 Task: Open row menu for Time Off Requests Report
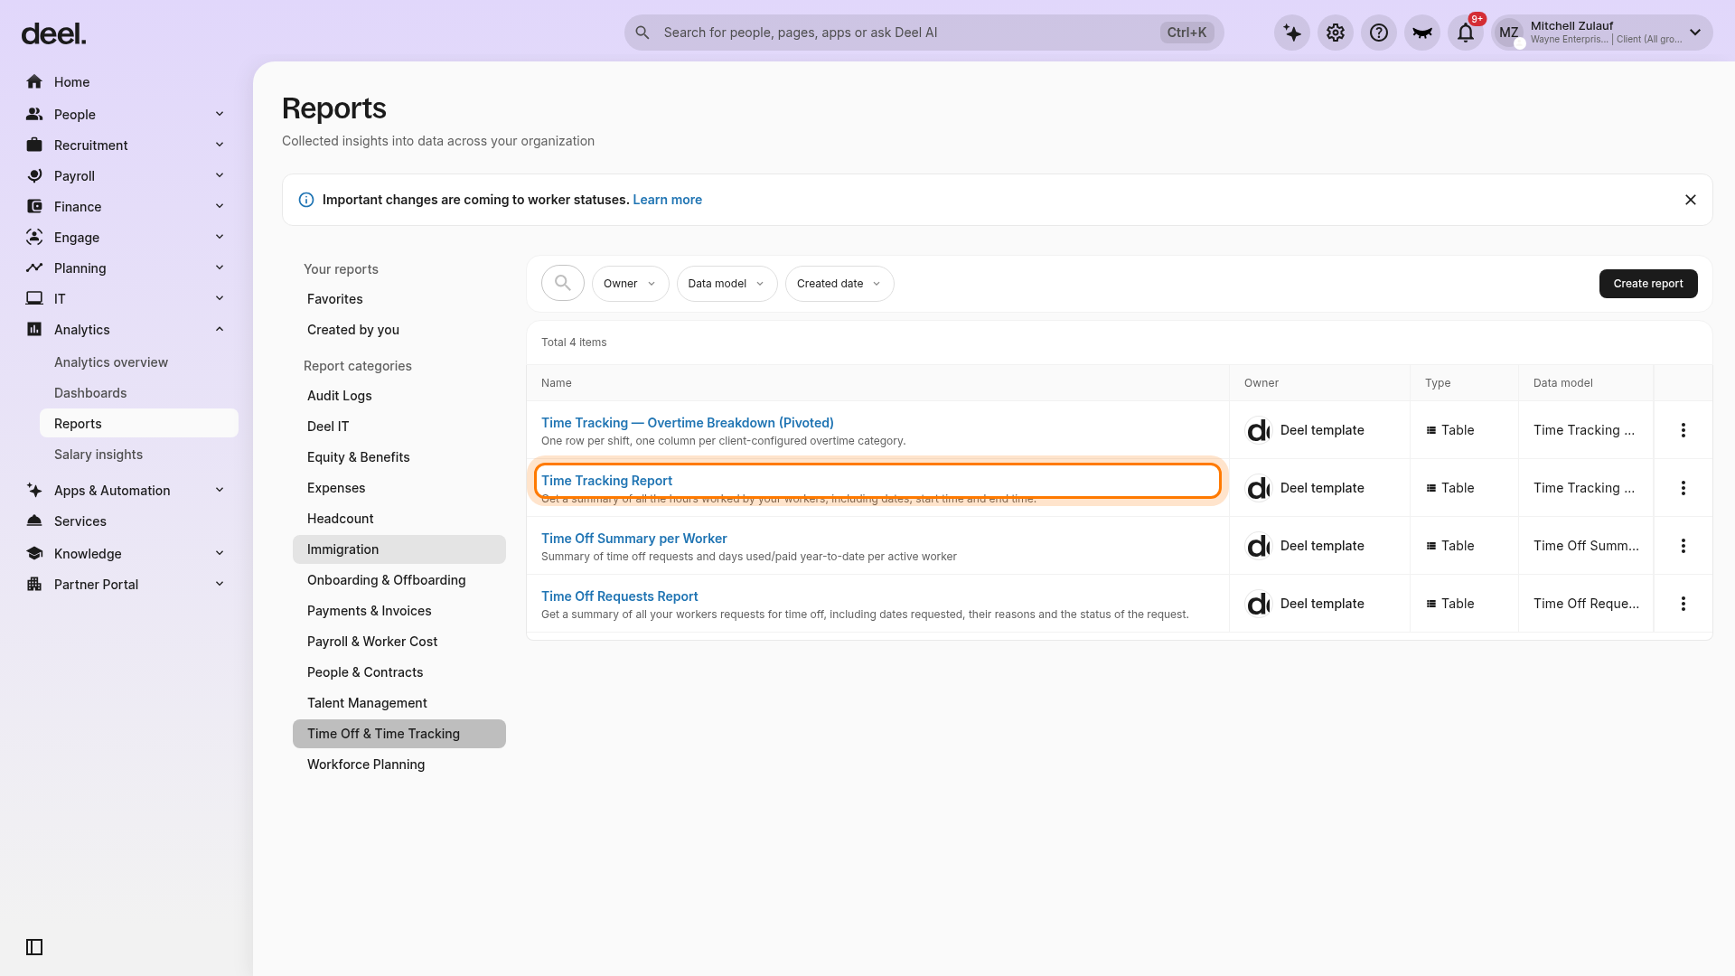[x=1683, y=604]
